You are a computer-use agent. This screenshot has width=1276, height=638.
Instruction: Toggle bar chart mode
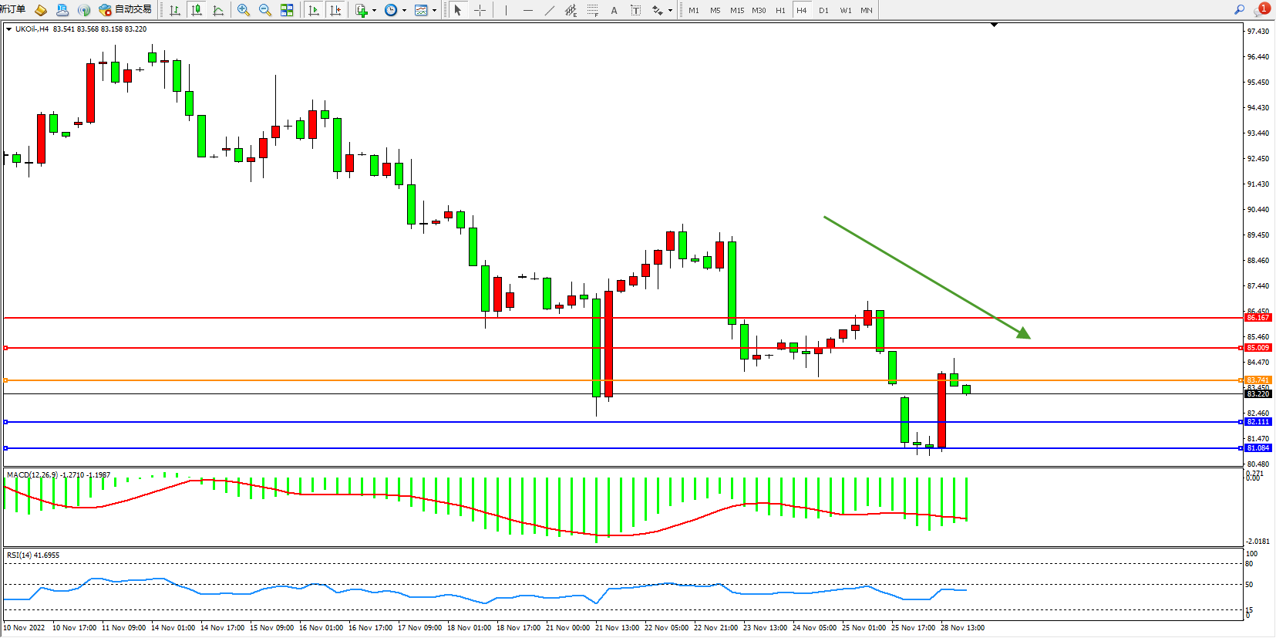[175, 10]
